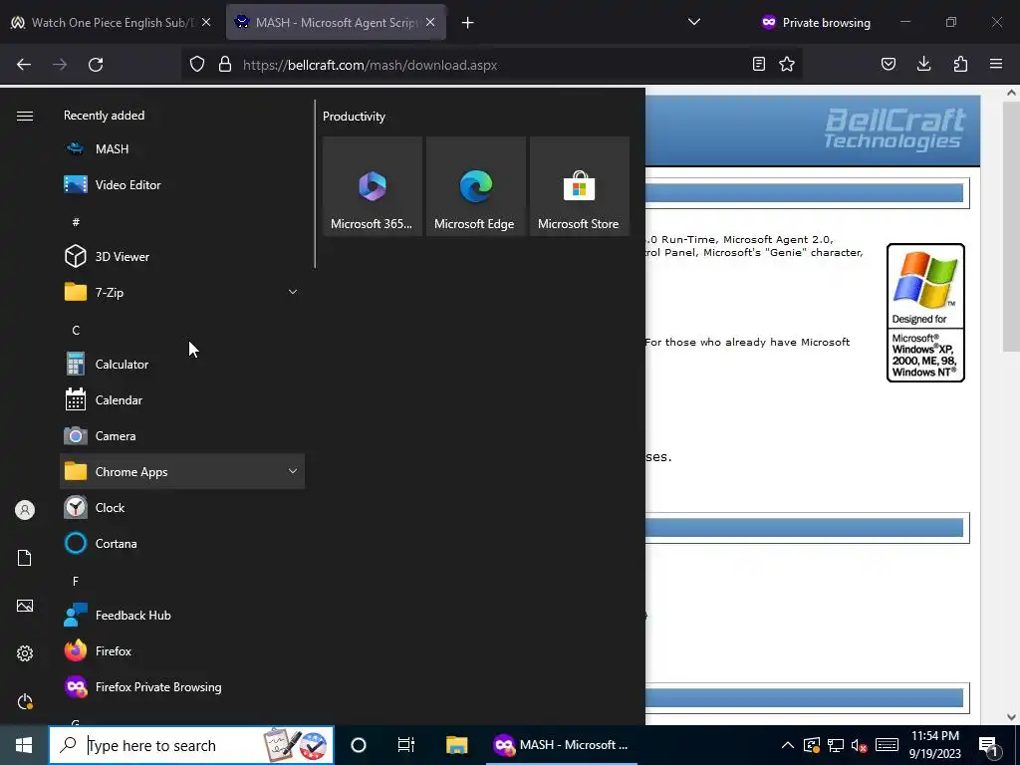Image resolution: width=1020 pixels, height=765 pixels.
Task: Open MASH from Recently added
Action: (x=182, y=149)
